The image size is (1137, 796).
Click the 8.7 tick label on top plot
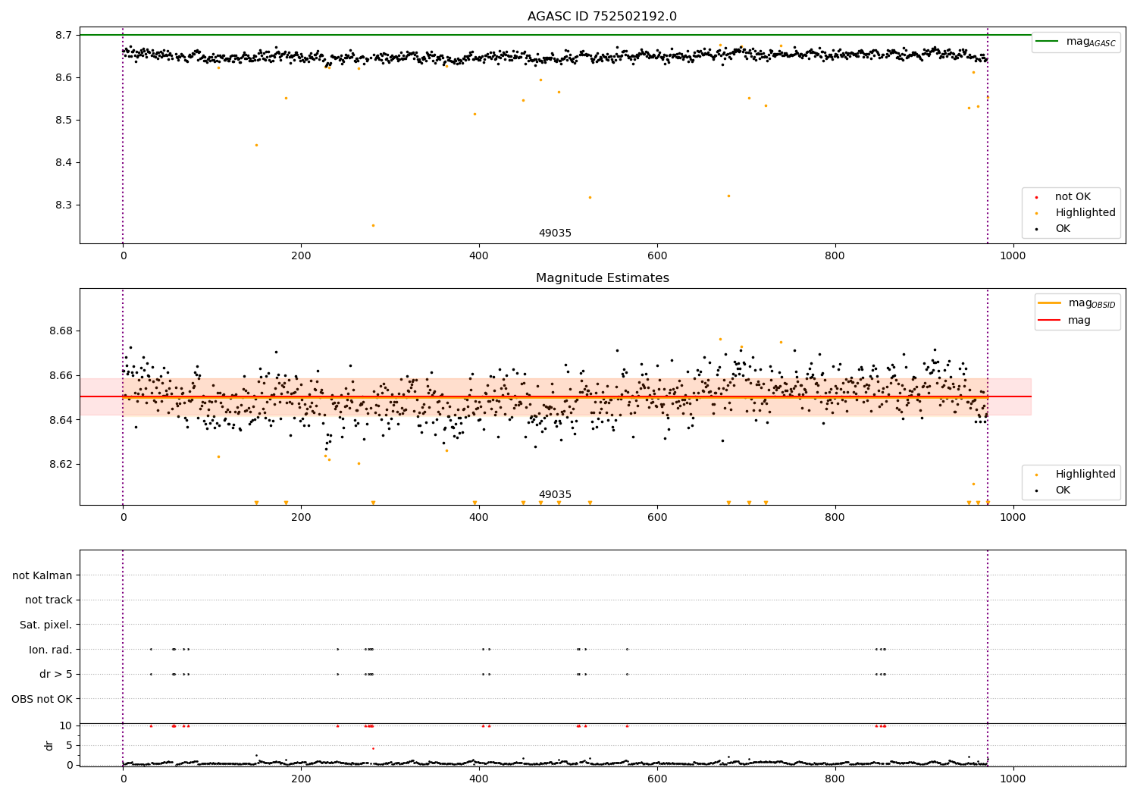pos(64,36)
